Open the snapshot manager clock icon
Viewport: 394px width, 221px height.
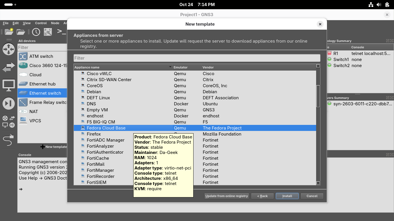36,32
